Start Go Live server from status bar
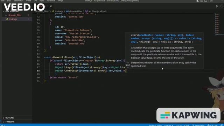This screenshot has height=126, width=224. [x=213, y=125]
